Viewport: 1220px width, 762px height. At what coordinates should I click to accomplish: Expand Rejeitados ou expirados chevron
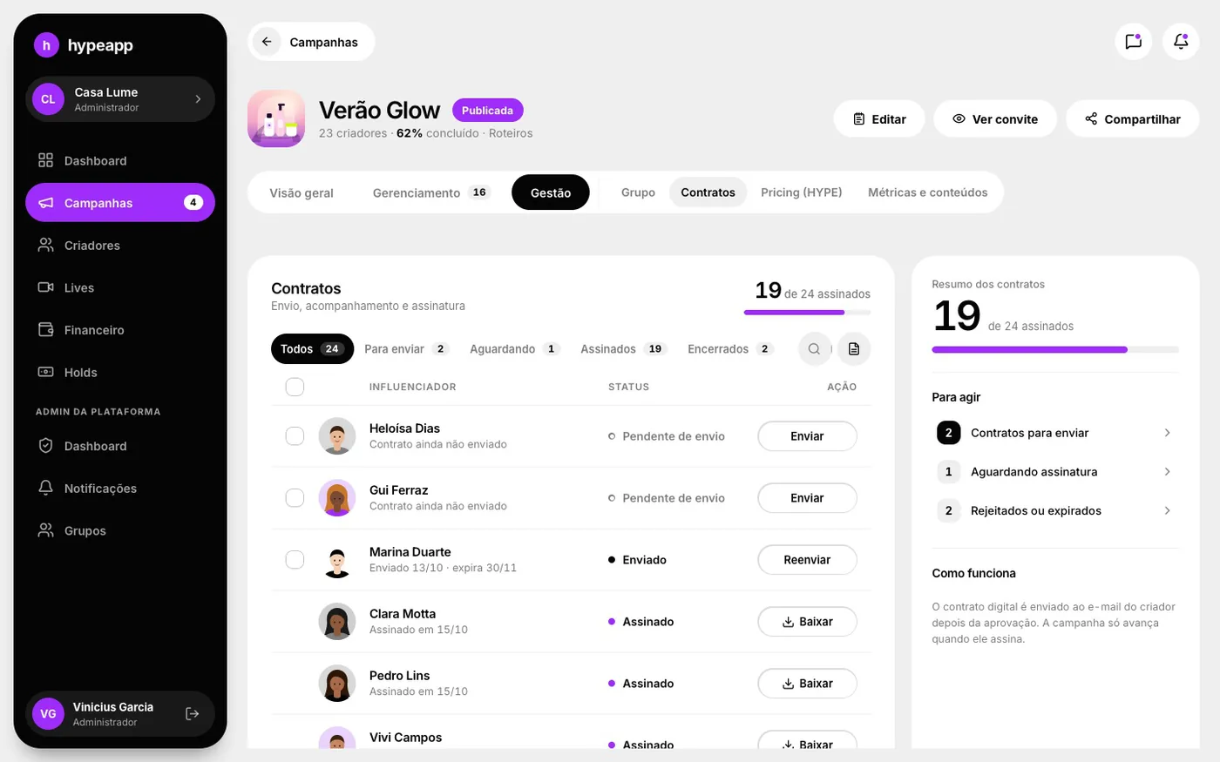(1167, 511)
